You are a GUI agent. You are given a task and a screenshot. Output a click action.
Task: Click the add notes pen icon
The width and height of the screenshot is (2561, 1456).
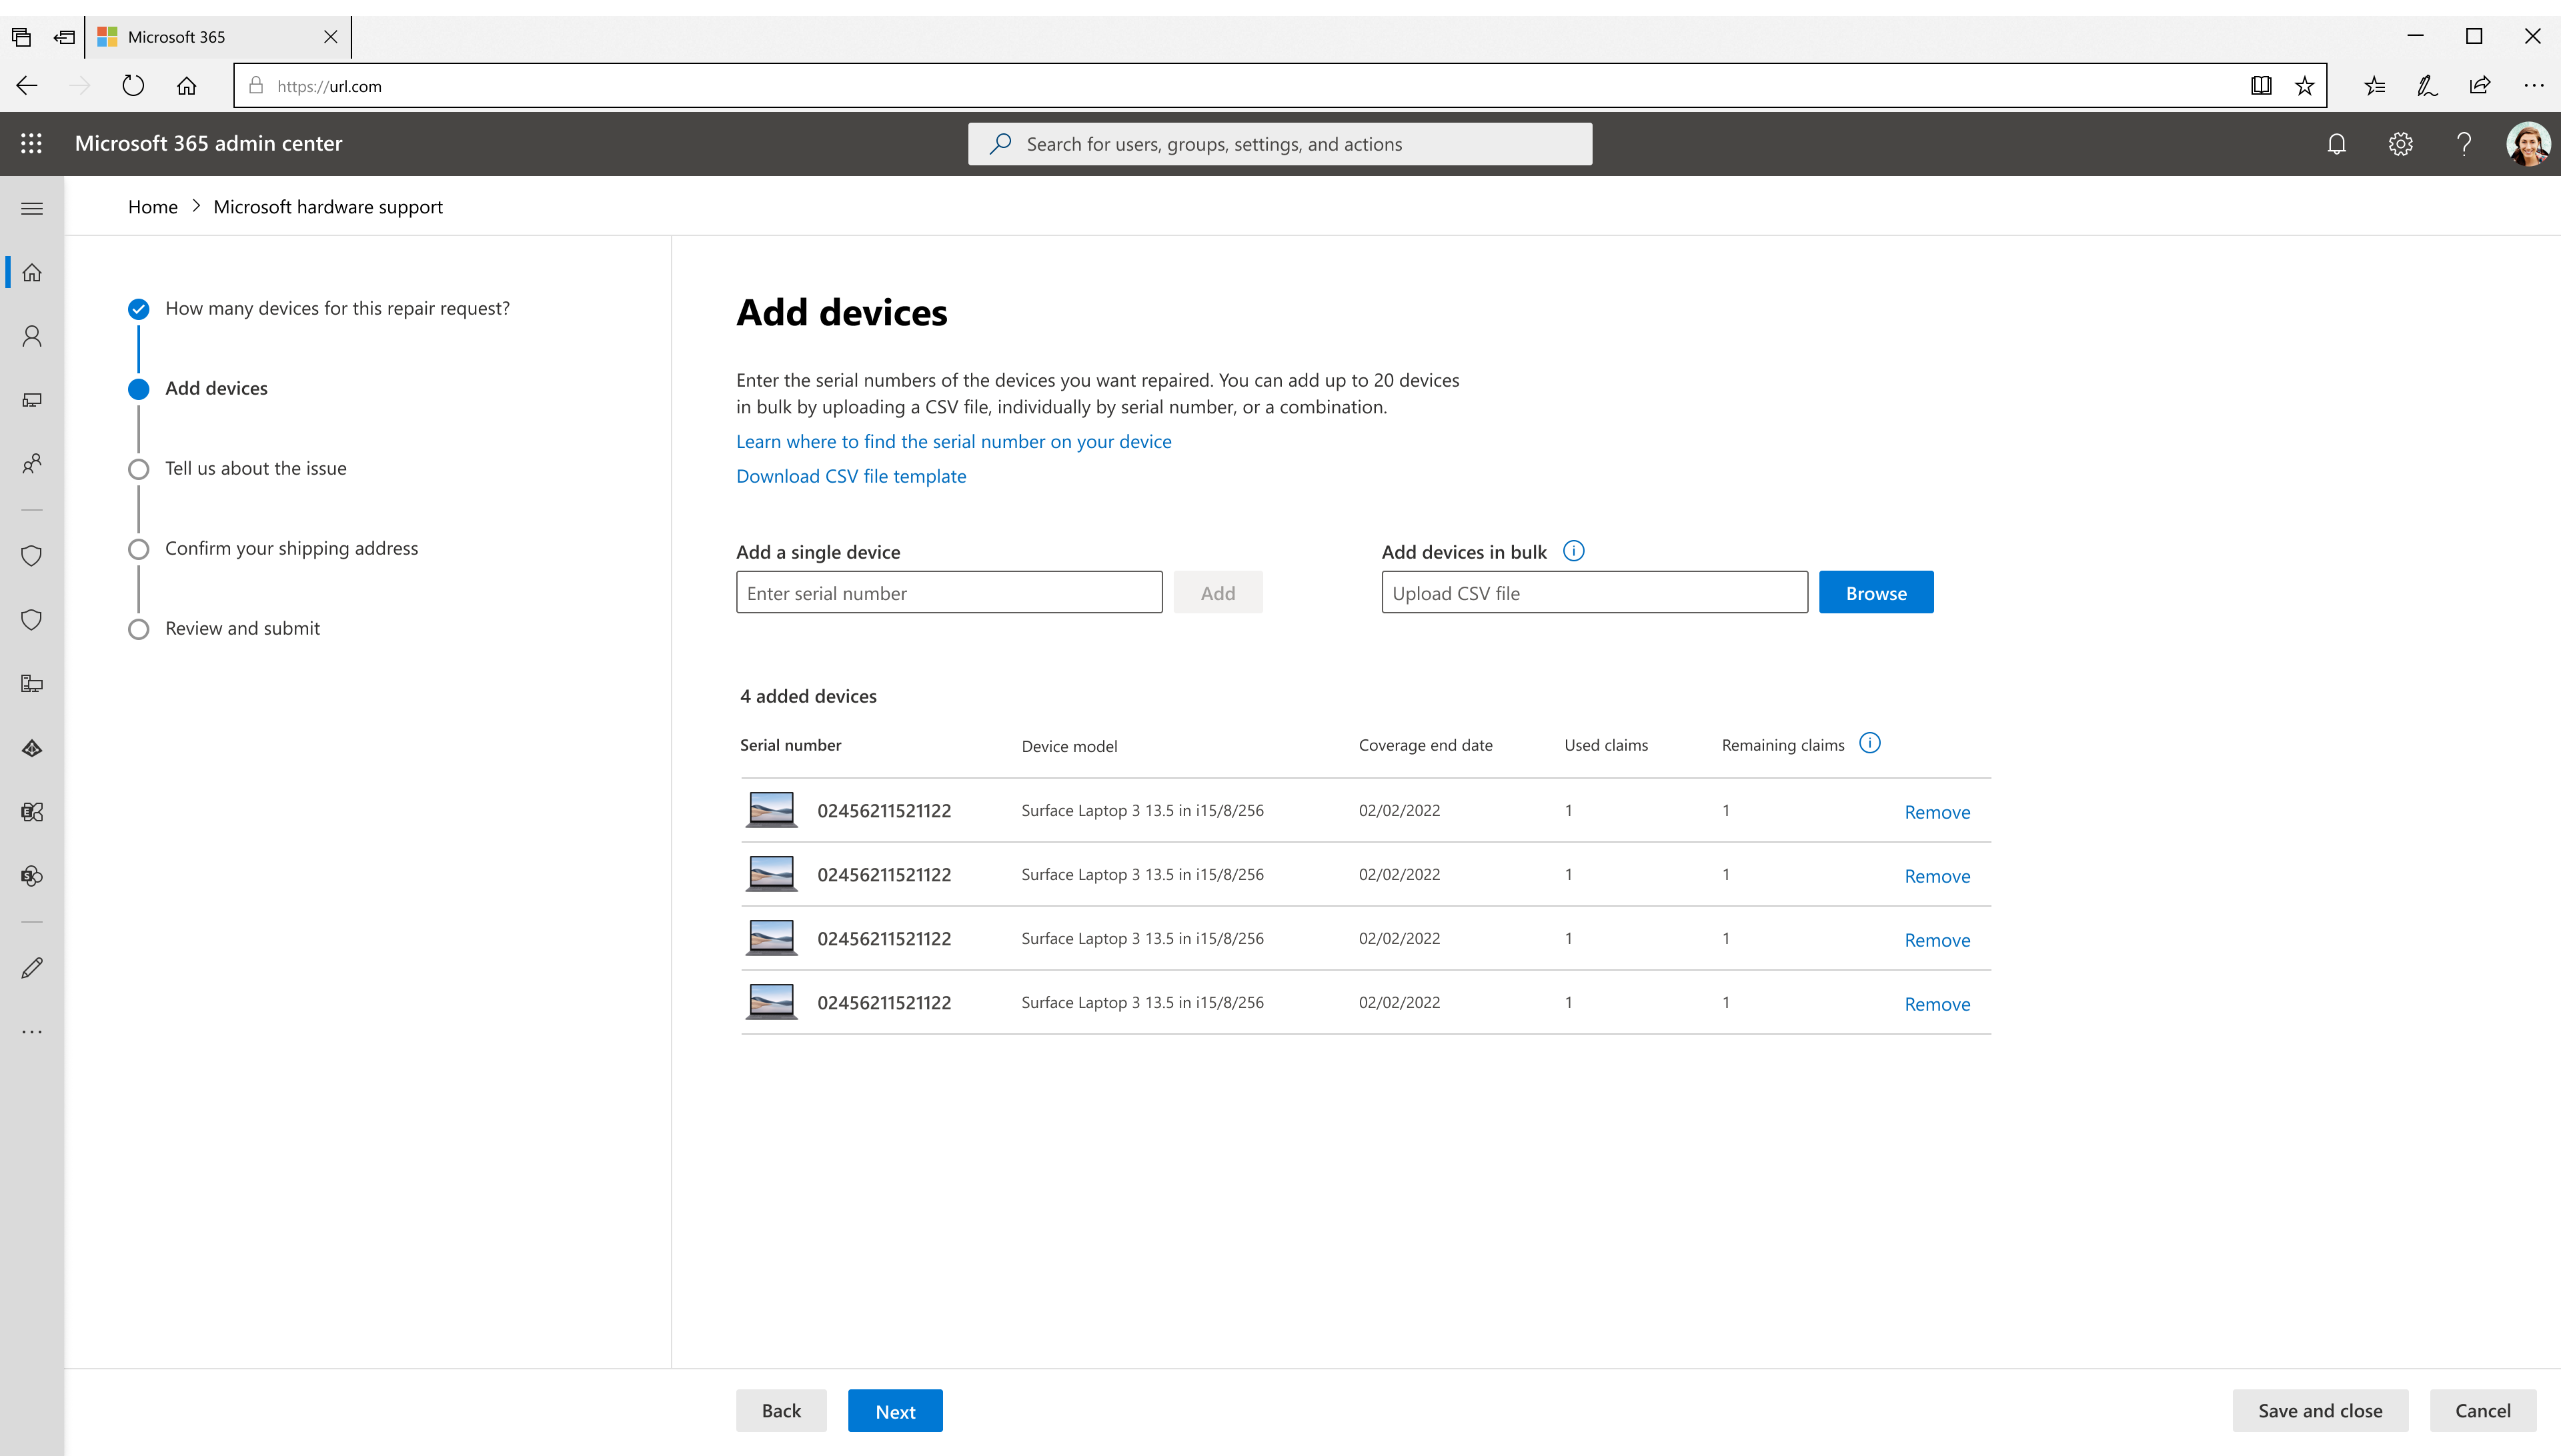click(2427, 86)
